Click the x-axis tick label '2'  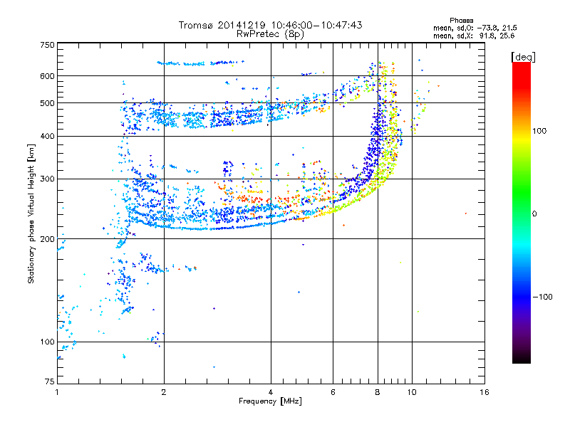(x=164, y=392)
